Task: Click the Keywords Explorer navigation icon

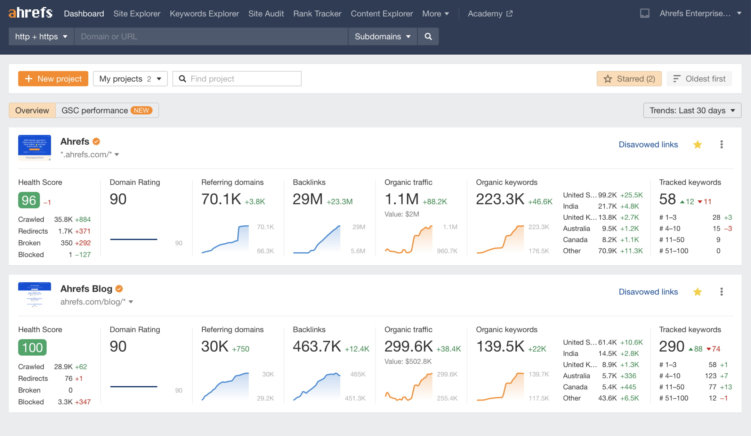Action: pos(204,14)
